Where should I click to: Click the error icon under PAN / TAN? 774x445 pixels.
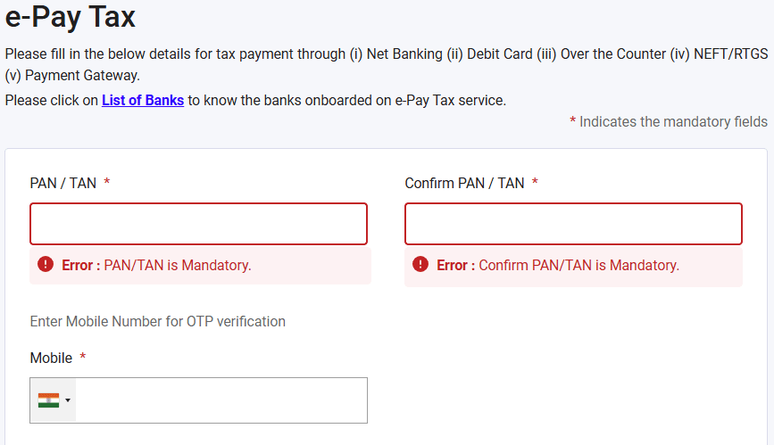(46, 265)
